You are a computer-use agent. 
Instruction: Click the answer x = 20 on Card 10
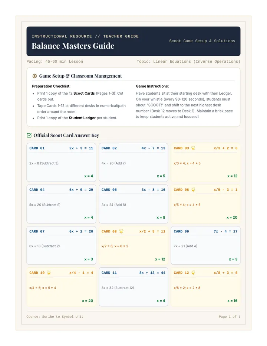[88, 301]
